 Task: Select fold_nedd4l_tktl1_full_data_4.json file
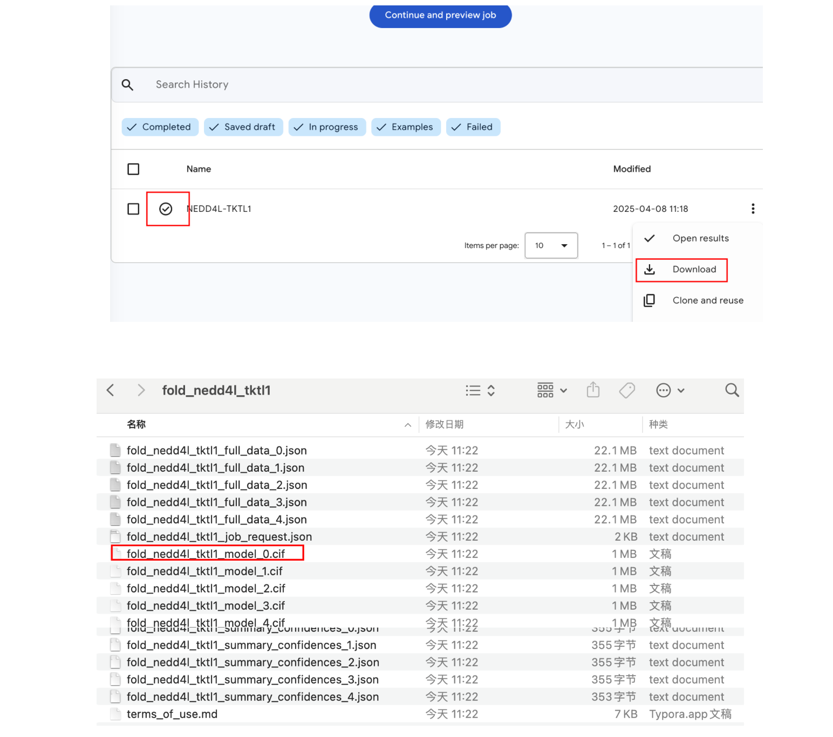coord(420,520)
